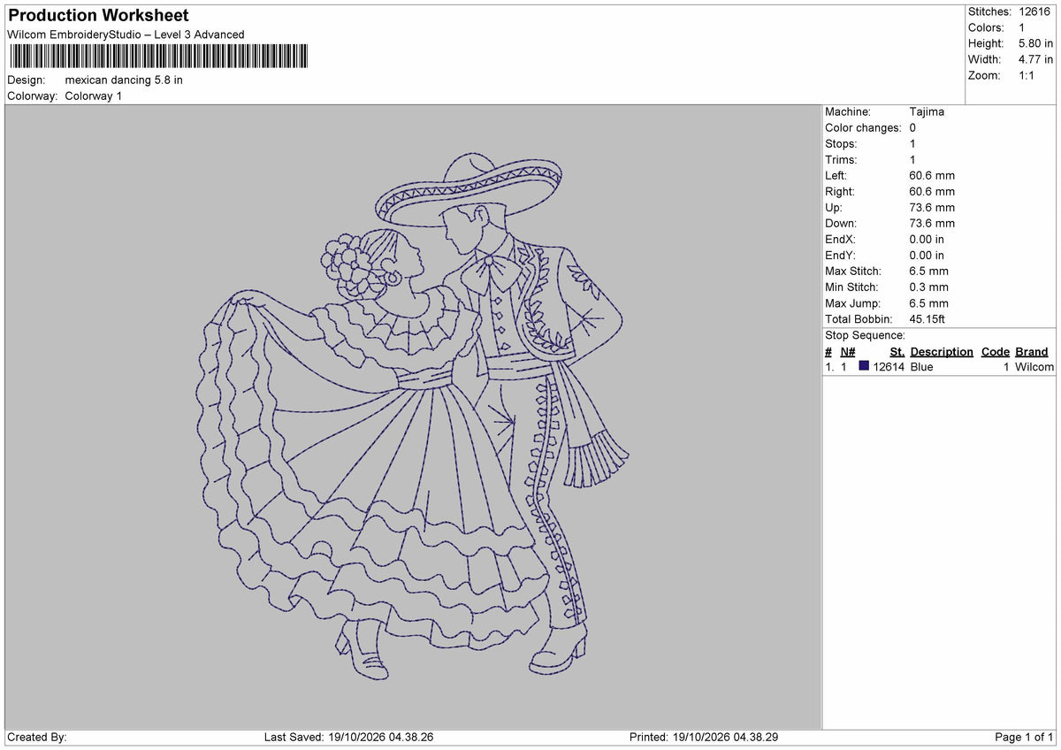Click the 'Colorway 1' value

94,96
